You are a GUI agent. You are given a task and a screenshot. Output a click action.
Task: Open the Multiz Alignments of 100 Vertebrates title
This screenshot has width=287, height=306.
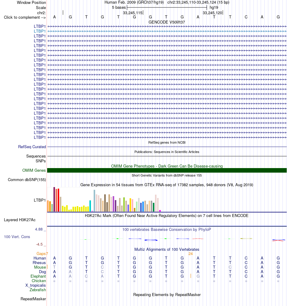click(x=167, y=249)
